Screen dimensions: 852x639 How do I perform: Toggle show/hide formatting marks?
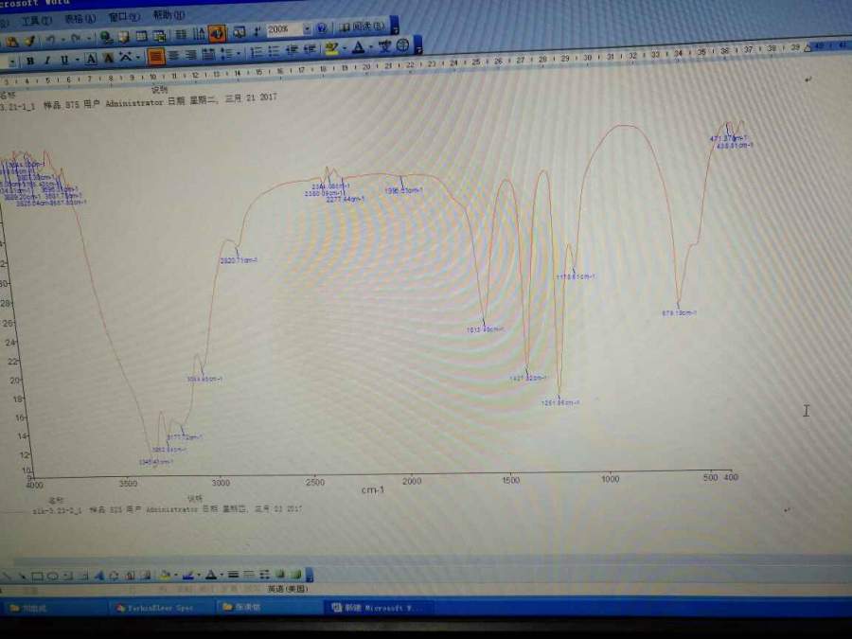click(x=257, y=31)
